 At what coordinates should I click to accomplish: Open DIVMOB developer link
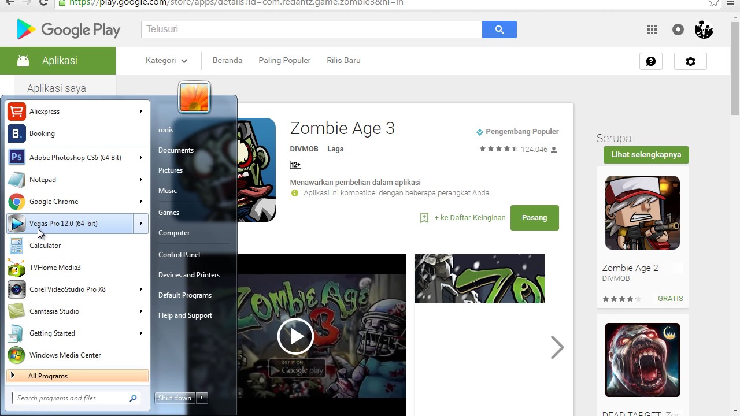click(304, 149)
